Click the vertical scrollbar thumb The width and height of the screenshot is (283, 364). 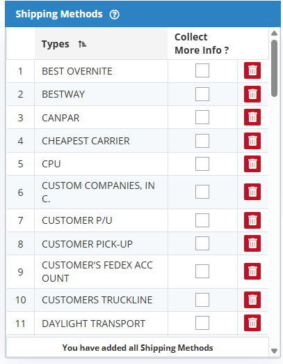pos(274,68)
